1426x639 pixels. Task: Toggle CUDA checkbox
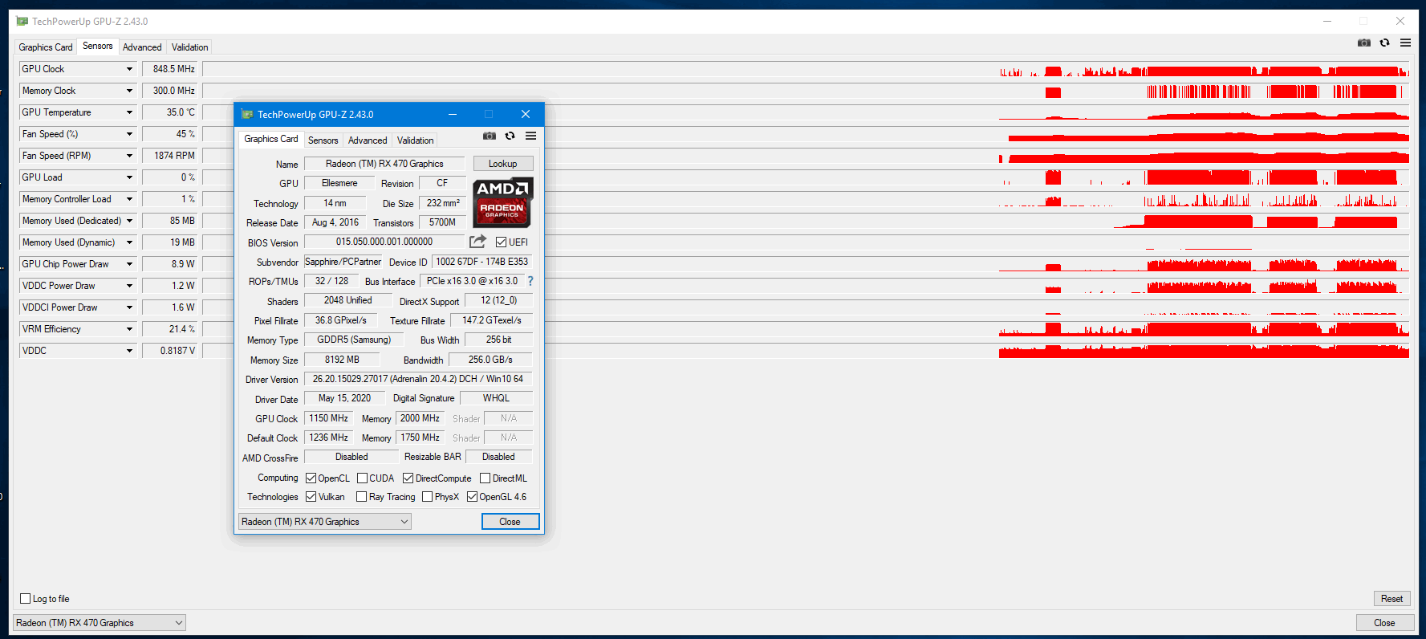point(362,478)
